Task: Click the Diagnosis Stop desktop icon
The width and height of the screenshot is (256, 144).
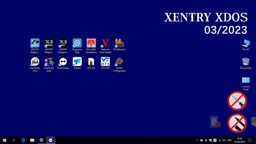Action: (x=77, y=43)
